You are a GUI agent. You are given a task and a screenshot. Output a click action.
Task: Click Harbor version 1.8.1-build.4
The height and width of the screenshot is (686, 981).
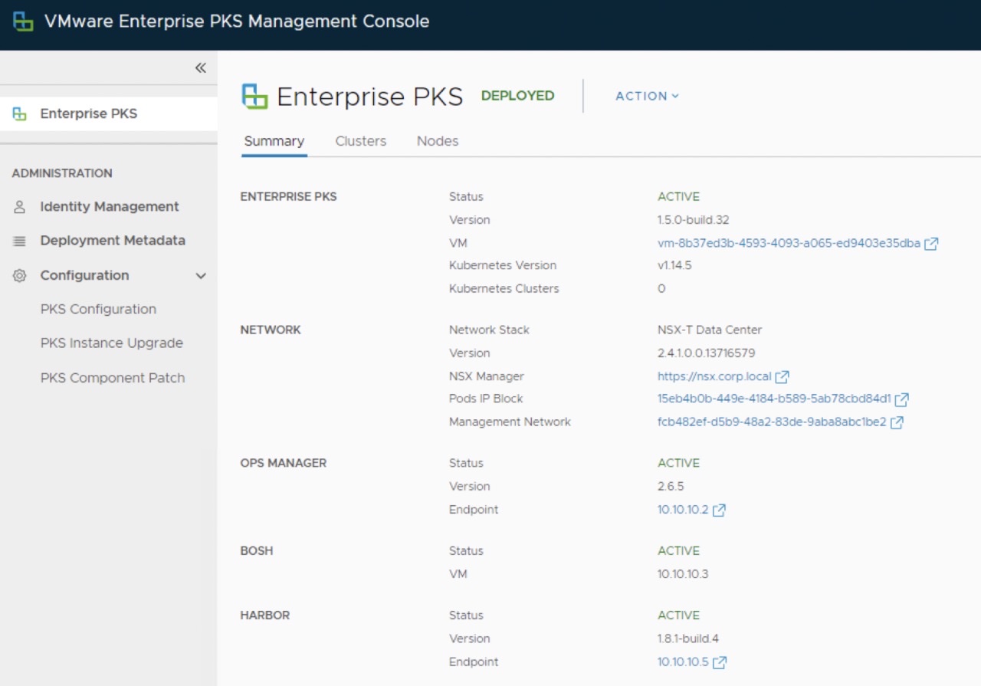[688, 638]
